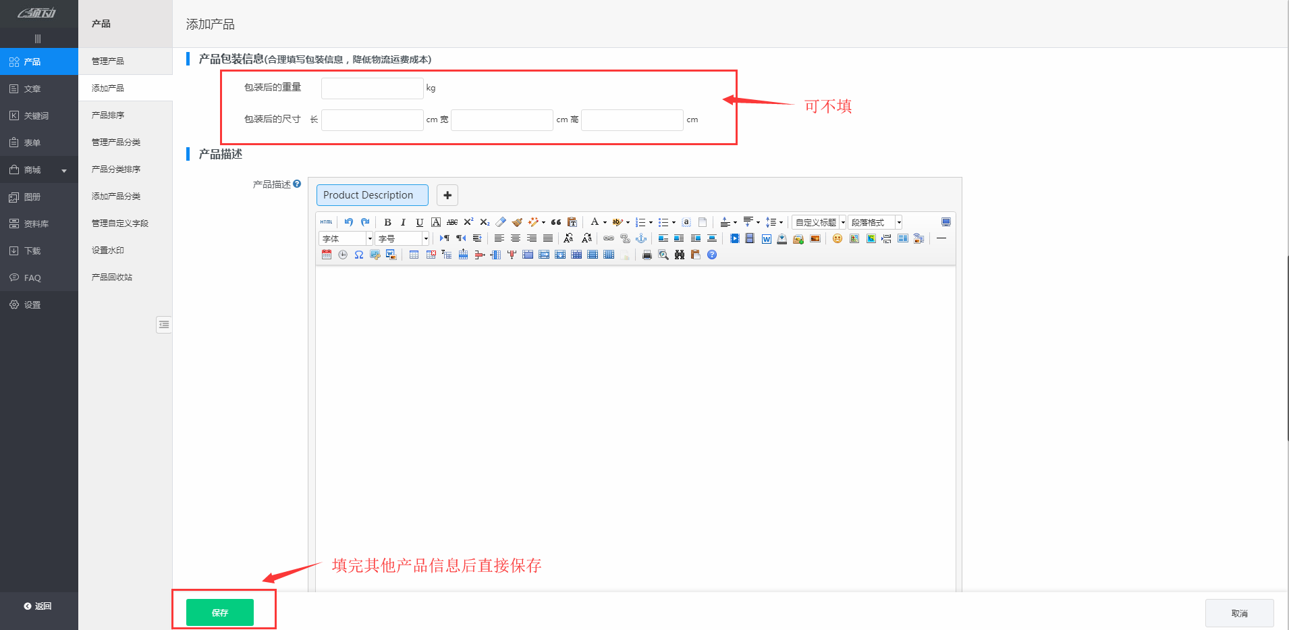This screenshot has height=630, width=1289.
Task: Open the special characters (Omega) inserter
Action: coord(358,255)
